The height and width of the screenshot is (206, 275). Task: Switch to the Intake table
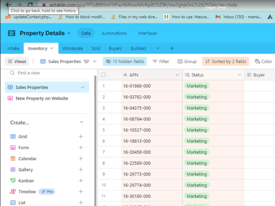coord(13,48)
